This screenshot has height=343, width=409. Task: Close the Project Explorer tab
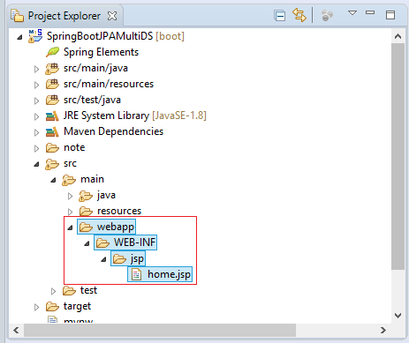(x=112, y=16)
